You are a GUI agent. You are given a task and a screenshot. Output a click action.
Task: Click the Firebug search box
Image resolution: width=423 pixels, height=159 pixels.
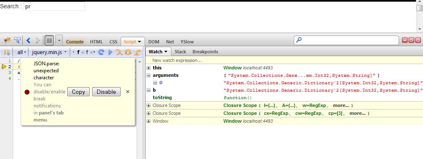pos(346,40)
